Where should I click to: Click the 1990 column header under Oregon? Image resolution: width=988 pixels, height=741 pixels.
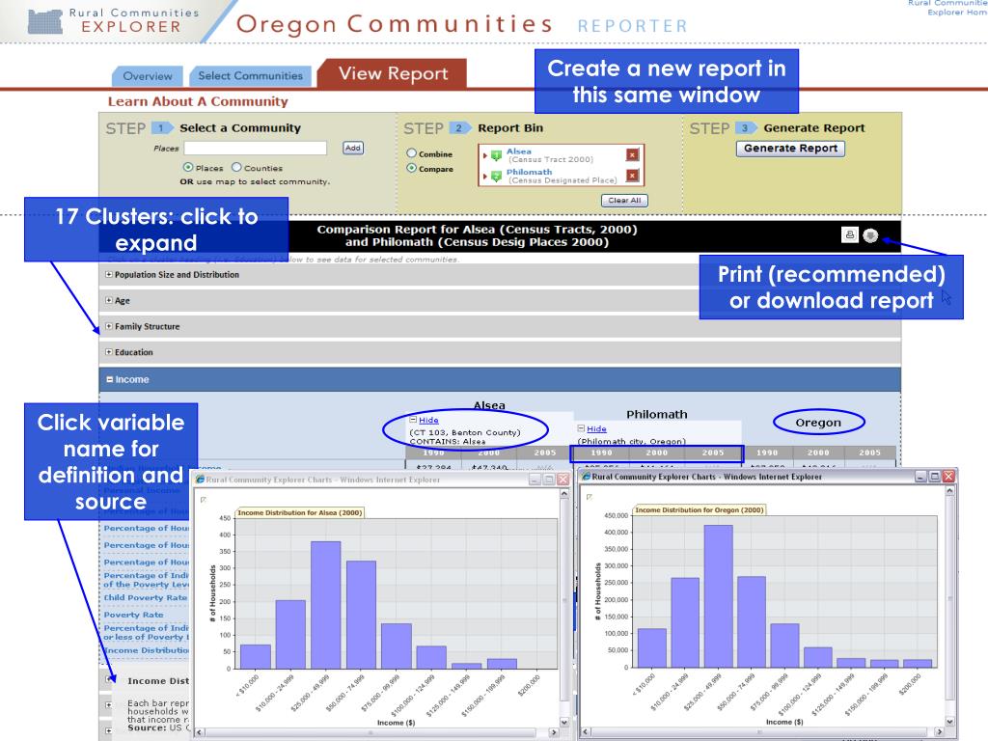[x=767, y=453]
